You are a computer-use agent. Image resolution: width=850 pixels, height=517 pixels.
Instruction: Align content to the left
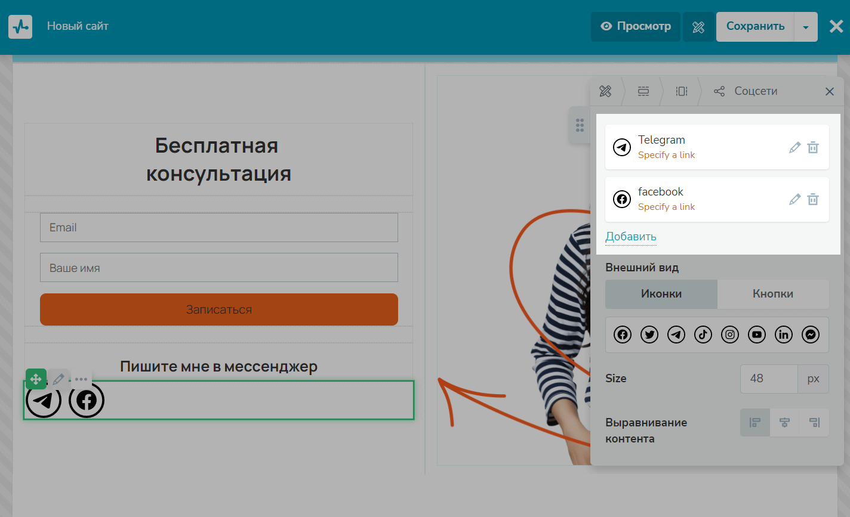pyautogui.click(x=755, y=423)
